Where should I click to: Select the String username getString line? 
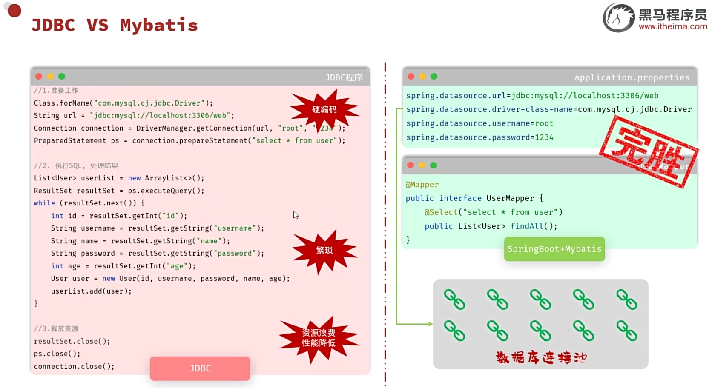tap(158, 228)
